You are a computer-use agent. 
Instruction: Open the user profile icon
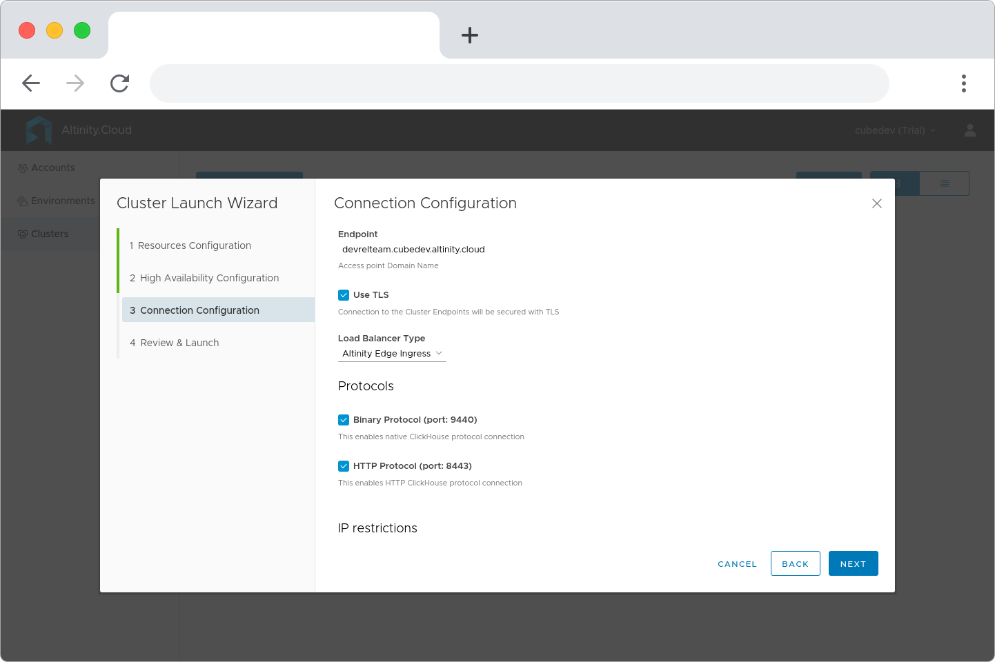969,130
